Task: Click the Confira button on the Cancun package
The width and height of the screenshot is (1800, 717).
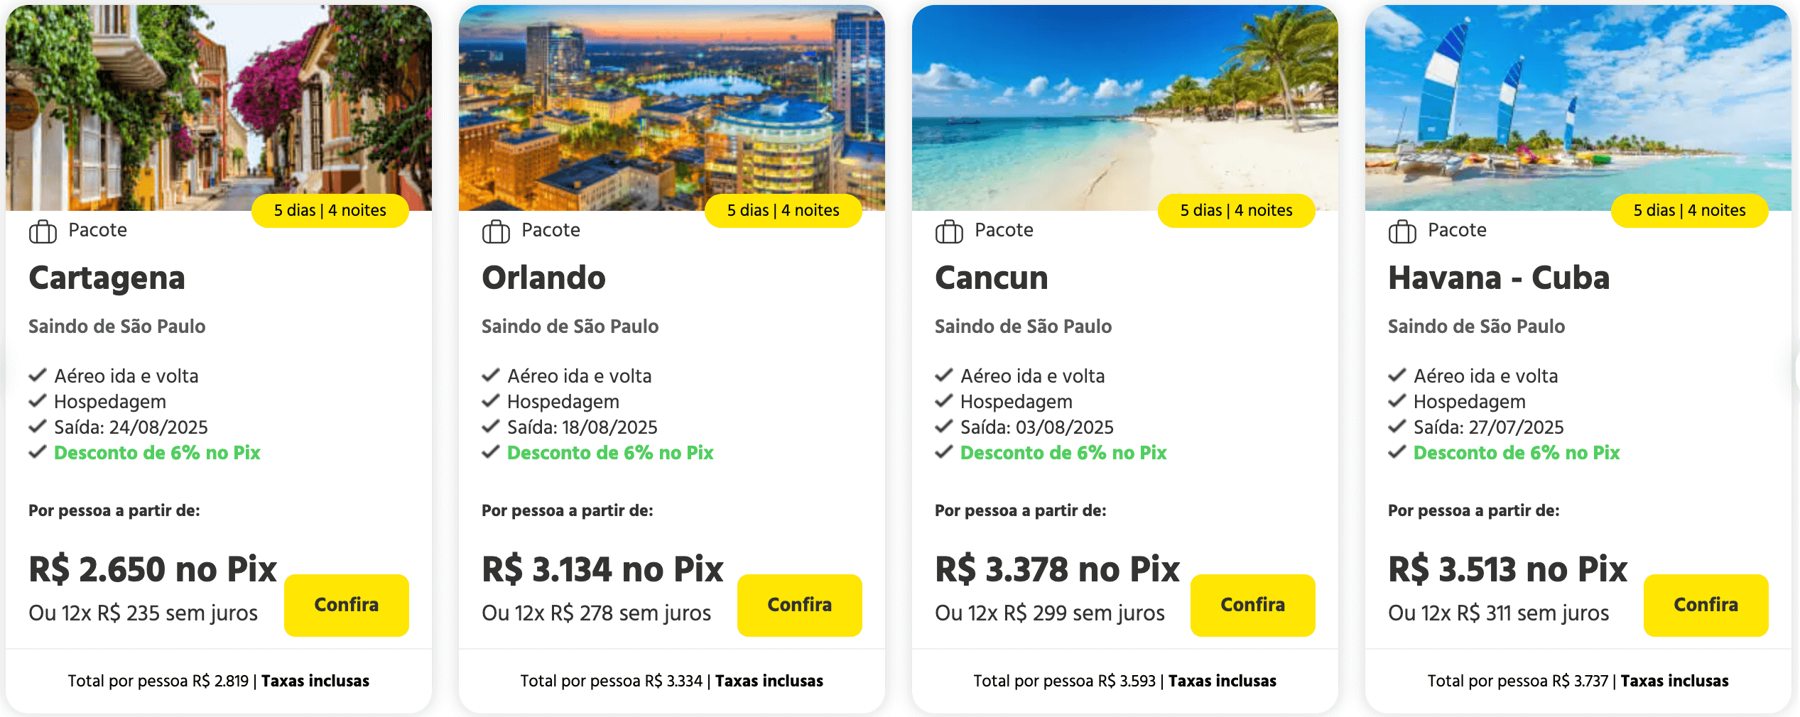Action: click(x=1252, y=605)
